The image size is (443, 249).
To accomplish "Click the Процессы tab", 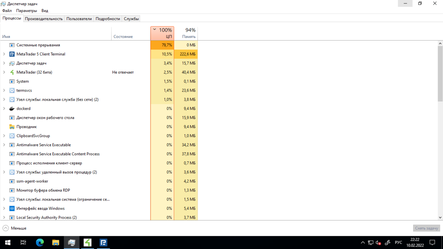I will point(12,18).
